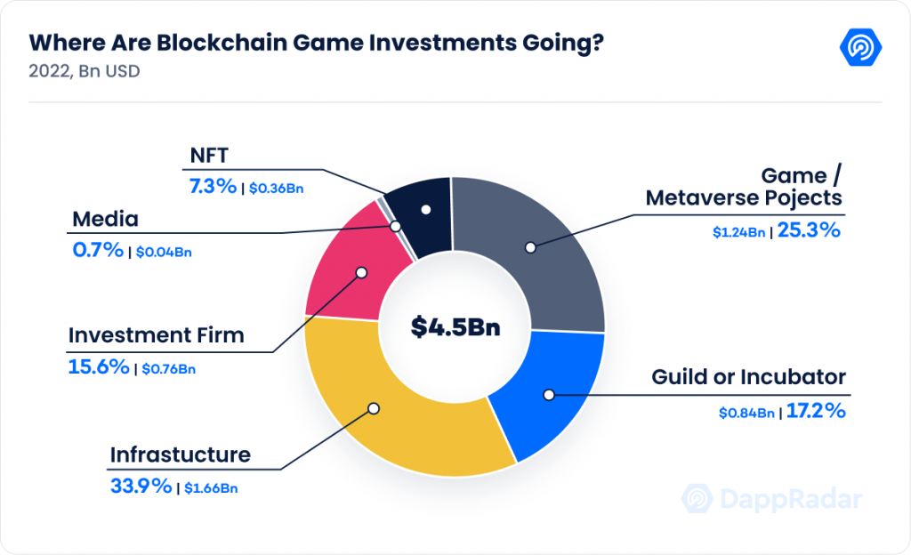Click the Guild or Incubator label
This screenshot has width=911, height=555.
coord(748,377)
